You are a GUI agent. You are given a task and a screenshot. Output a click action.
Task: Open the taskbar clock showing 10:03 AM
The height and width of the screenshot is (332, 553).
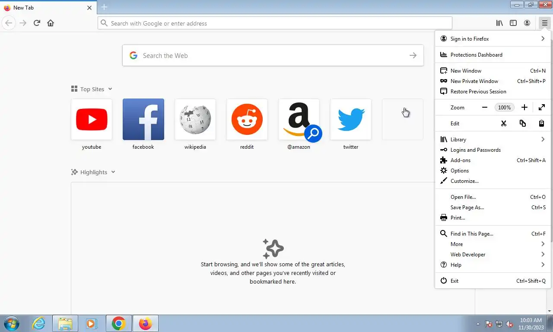(531, 324)
